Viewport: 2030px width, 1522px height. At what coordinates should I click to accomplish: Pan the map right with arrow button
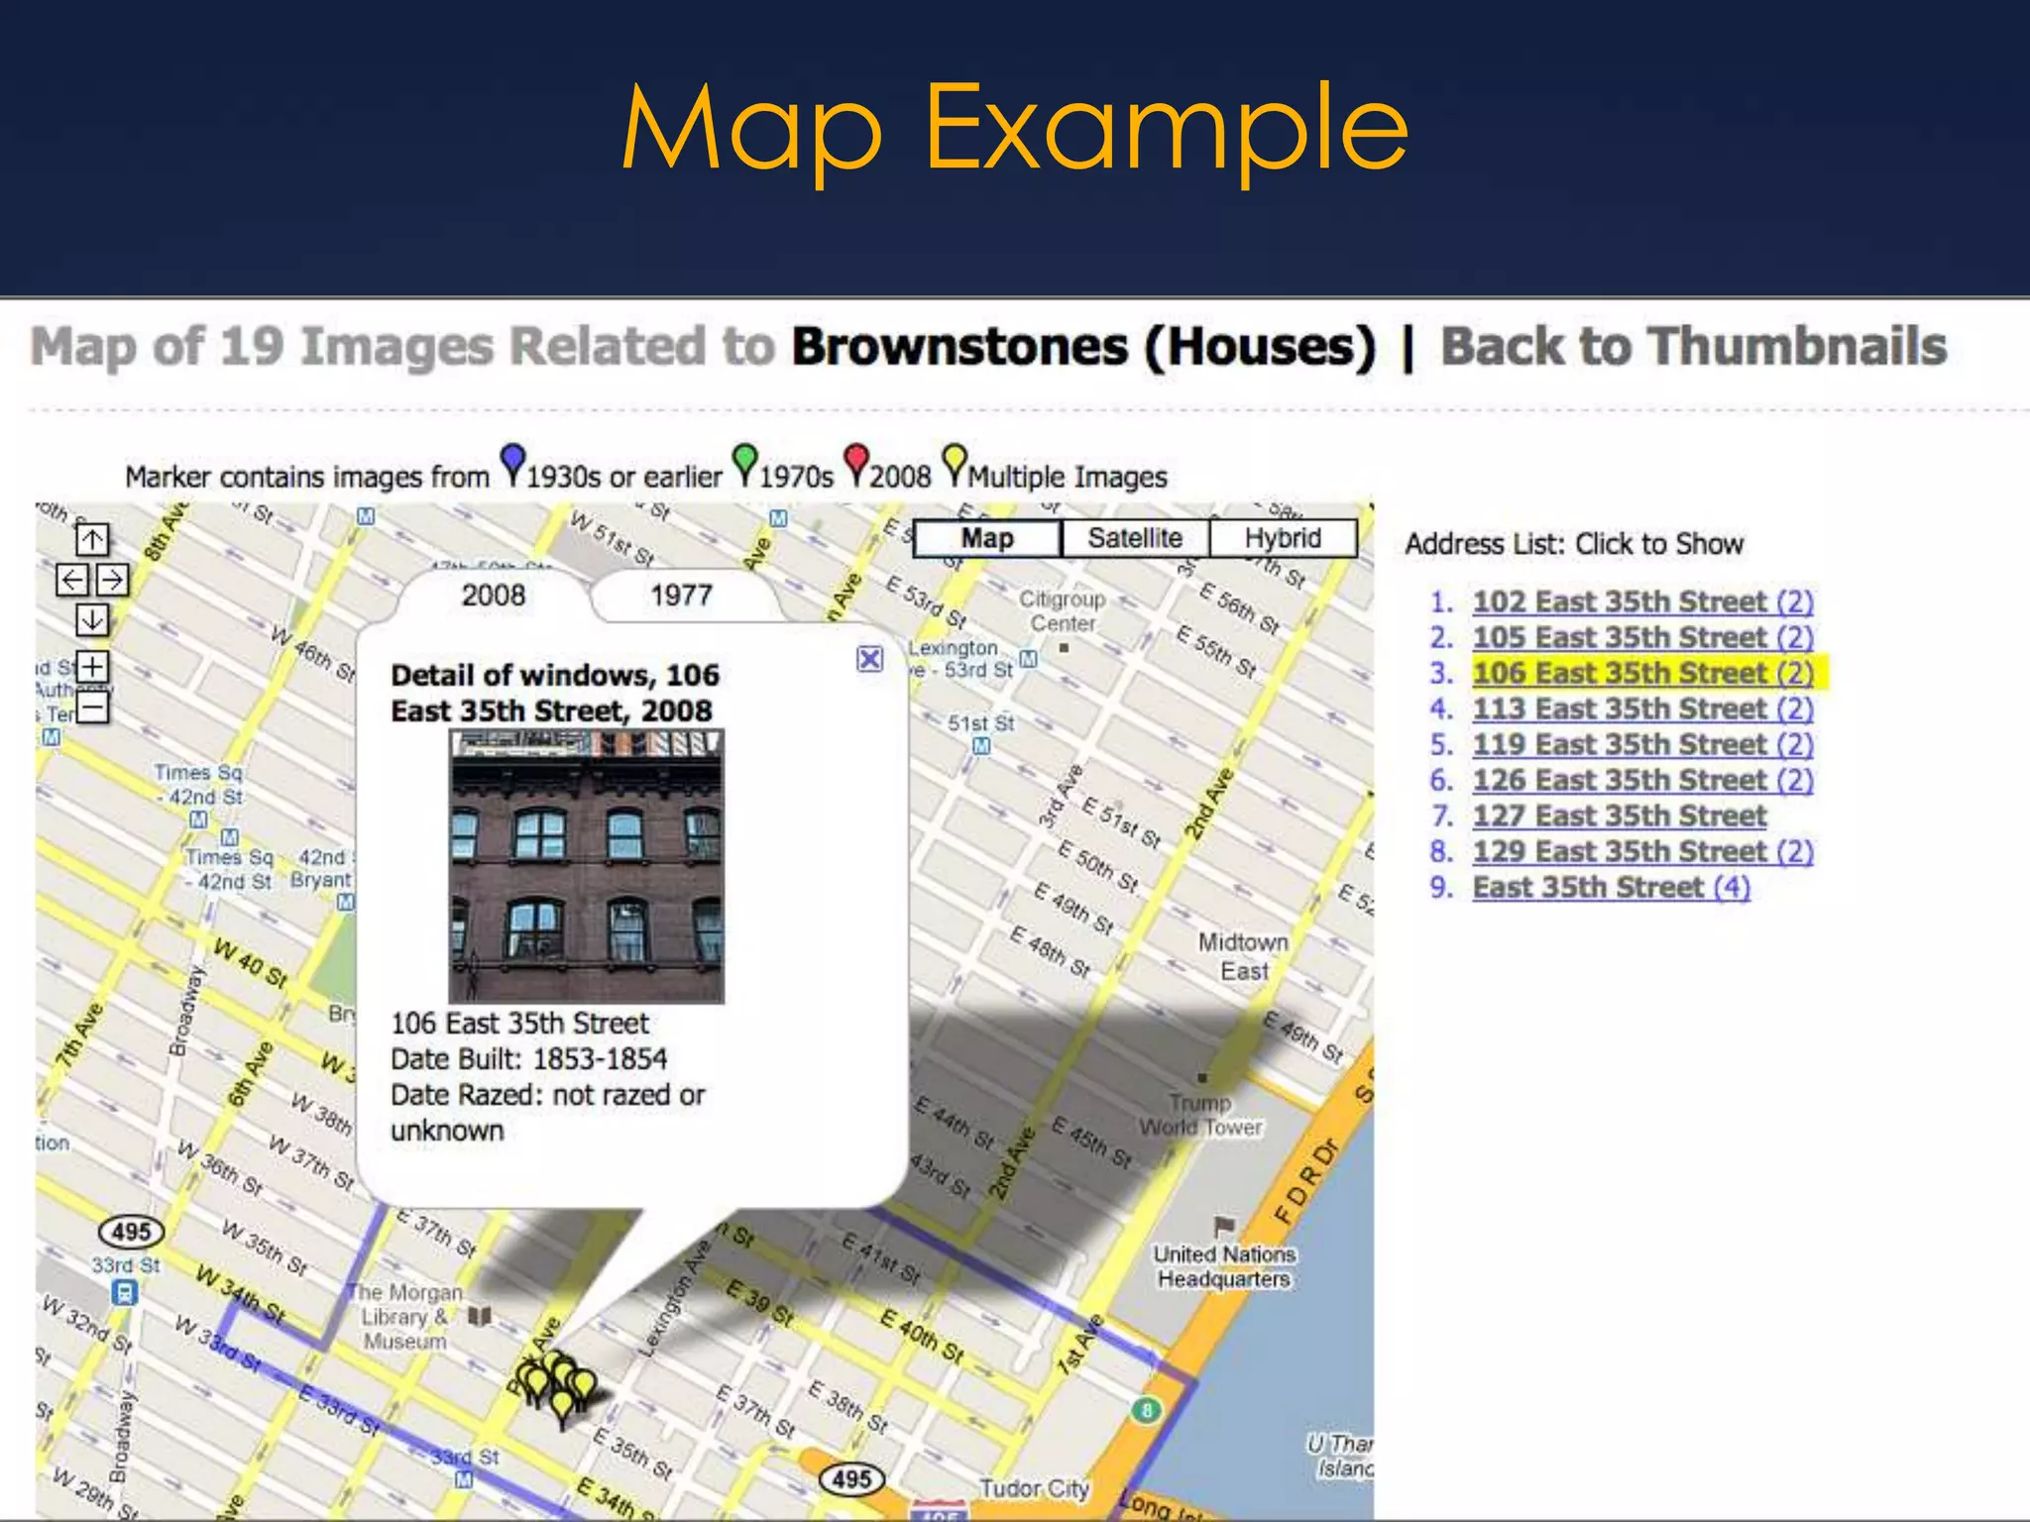pyautogui.click(x=112, y=580)
